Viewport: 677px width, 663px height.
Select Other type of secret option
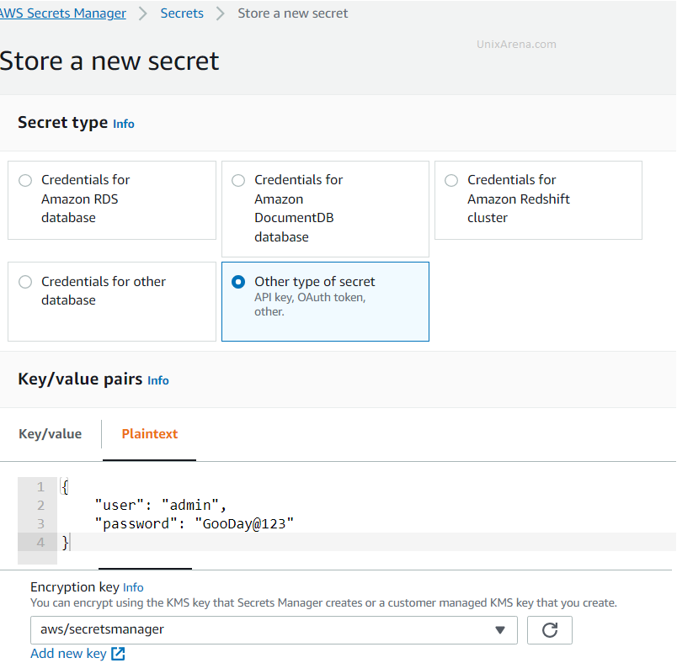pos(325,301)
